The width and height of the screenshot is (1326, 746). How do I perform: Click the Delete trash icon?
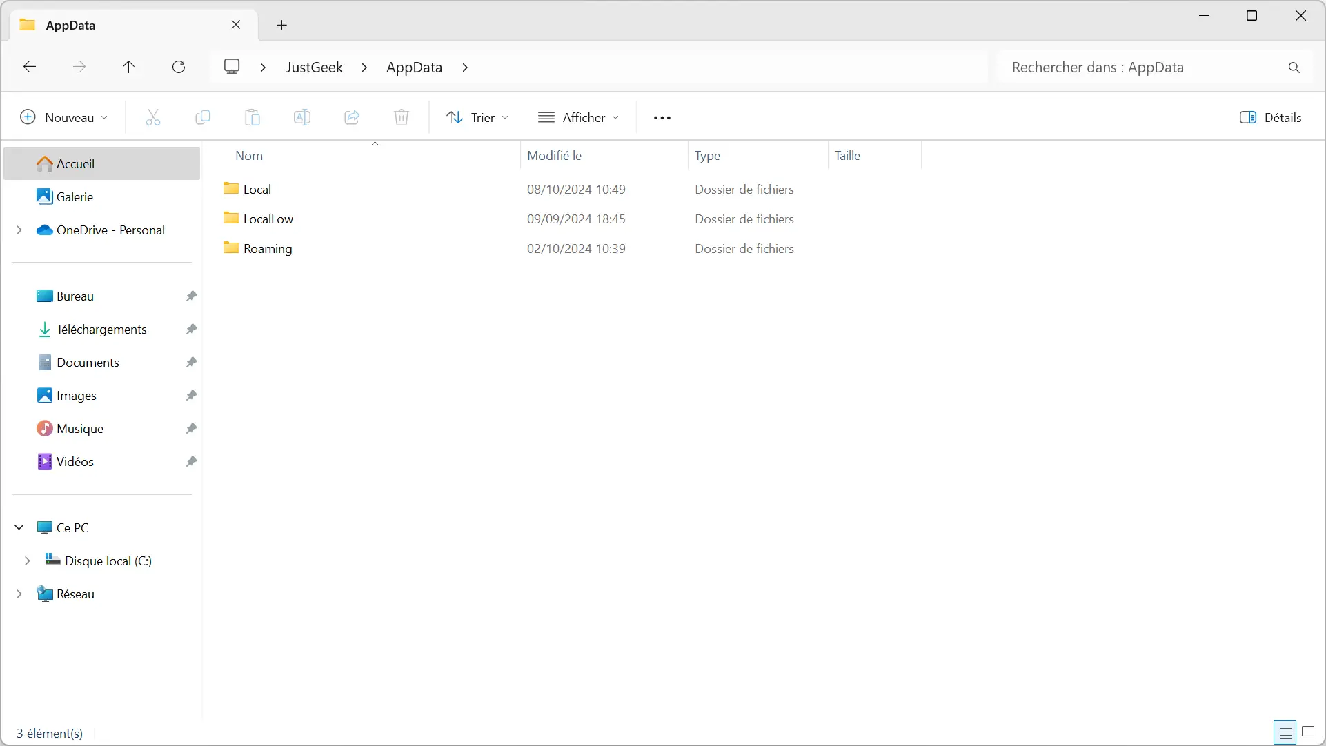(402, 118)
